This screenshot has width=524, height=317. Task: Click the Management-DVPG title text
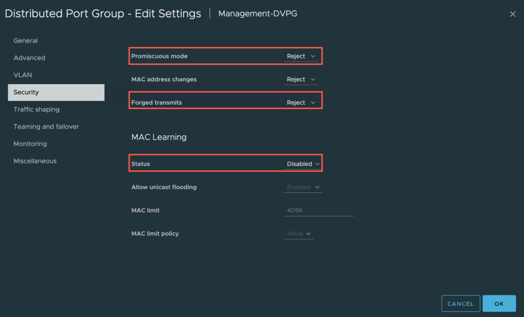point(258,14)
